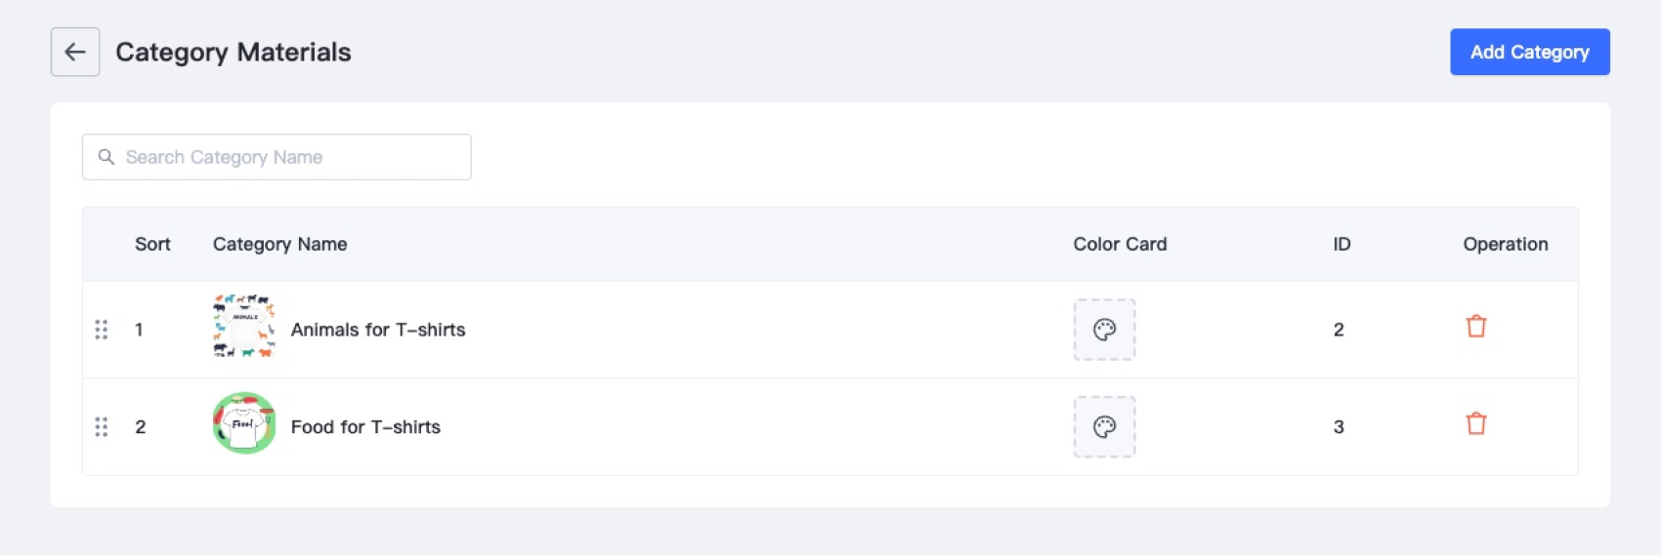Grab drag handle for Food row
The height and width of the screenshot is (556, 1661).
click(102, 427)
